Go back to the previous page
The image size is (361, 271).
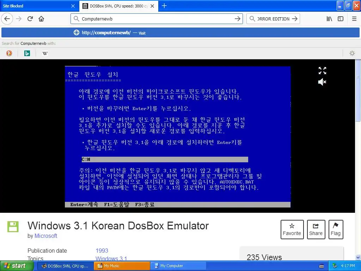pos(7,19)
